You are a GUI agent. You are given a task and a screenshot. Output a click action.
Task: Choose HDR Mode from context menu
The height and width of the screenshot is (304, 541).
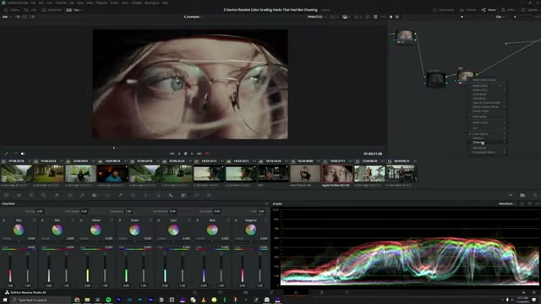[x=487, y=117]
